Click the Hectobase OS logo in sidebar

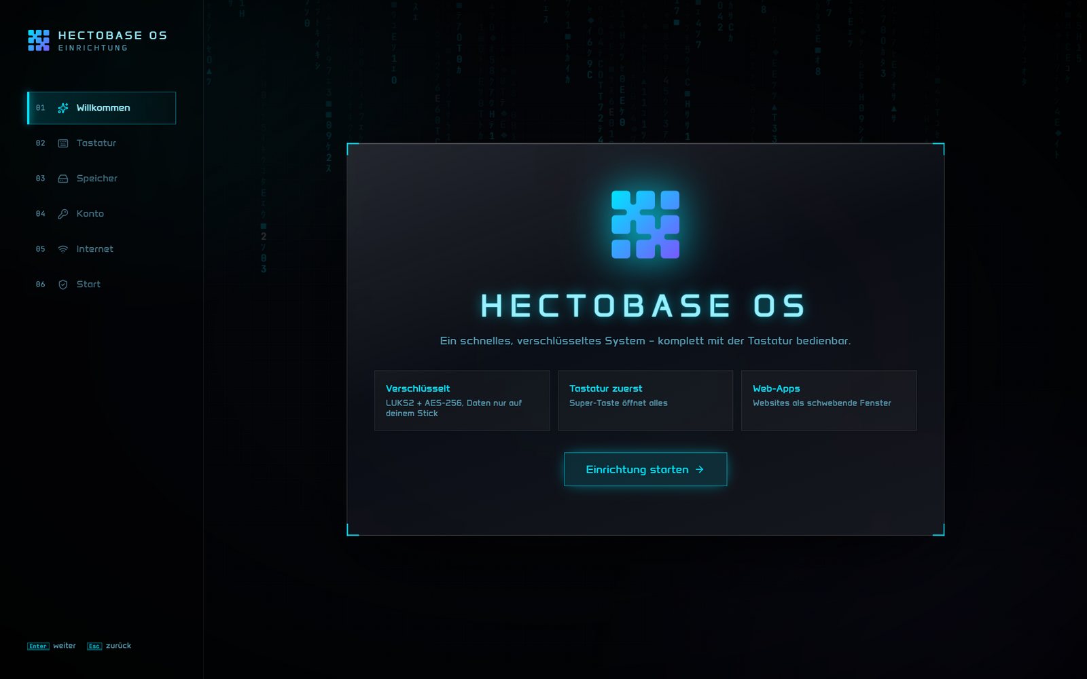coord(39,40)
